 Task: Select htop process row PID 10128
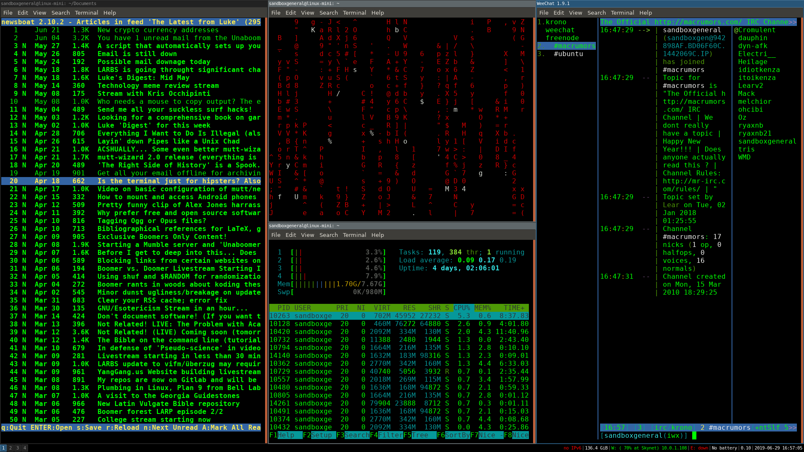click(399, 324)
